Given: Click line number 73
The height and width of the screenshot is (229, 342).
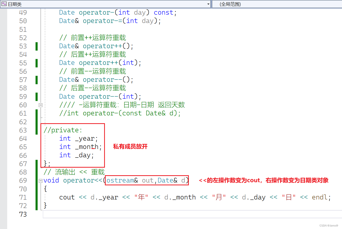Looking at the screenshot, I should [x=23, y=214].
